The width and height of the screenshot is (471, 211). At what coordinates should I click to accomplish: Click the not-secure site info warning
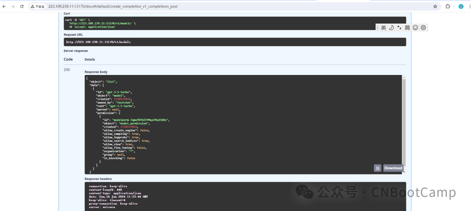[x=38, y=7]
